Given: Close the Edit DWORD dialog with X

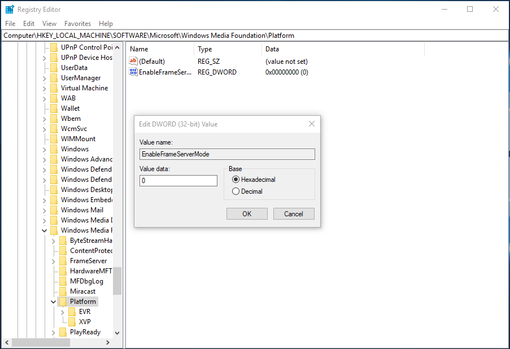Looking at the screenshot, I should click(x=312, y=124).
